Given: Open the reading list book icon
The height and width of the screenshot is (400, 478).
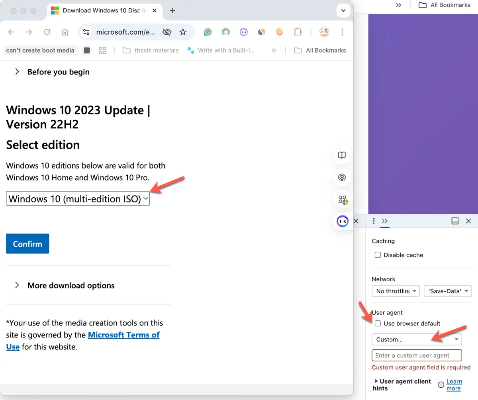Looking at the screenshot, I should 342,155.
